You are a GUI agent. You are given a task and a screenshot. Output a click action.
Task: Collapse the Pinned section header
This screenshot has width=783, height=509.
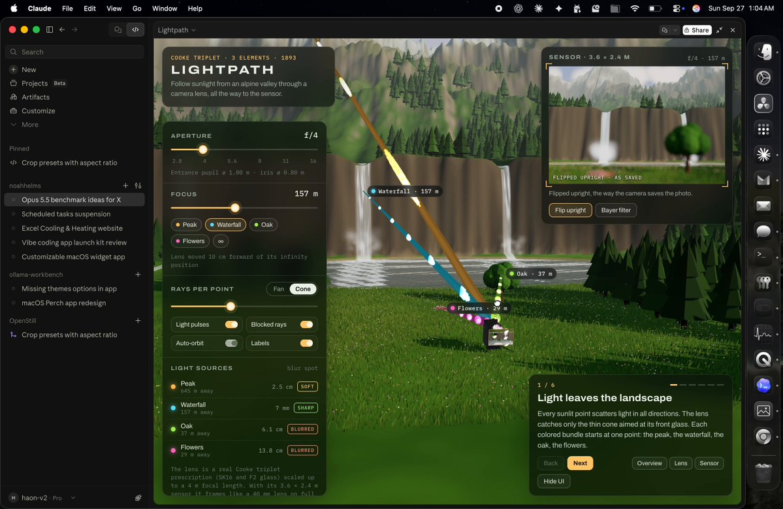[x=19, y=148]
